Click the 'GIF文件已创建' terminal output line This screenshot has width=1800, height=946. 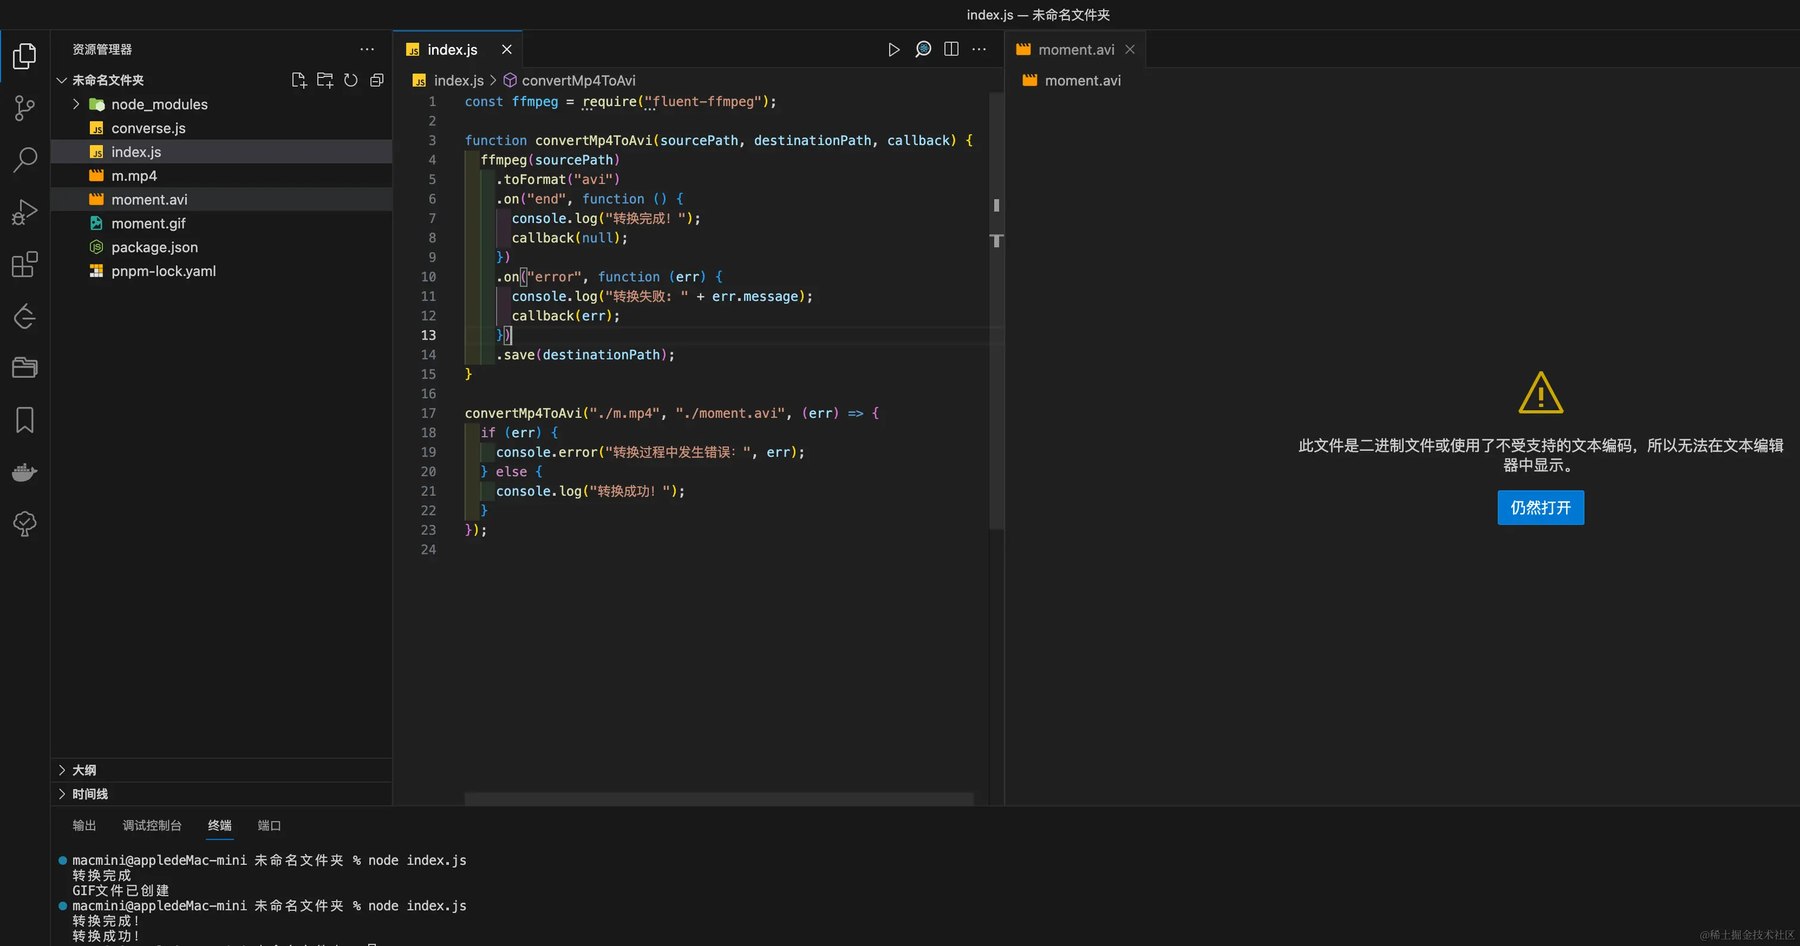point(120,890)
